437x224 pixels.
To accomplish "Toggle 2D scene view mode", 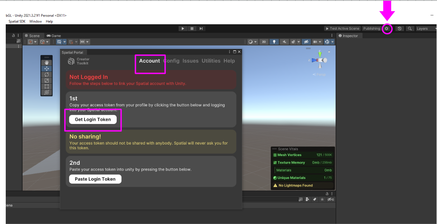I will point(264,42).
